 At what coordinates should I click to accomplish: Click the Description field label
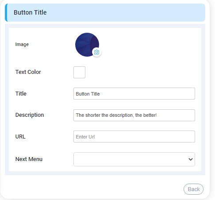point(30,115)
